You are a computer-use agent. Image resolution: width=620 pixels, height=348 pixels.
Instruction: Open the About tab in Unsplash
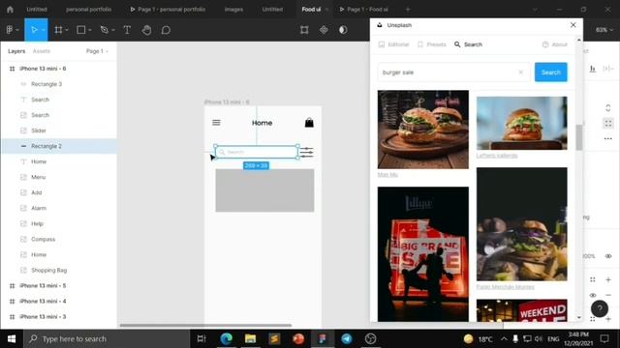click(x=555, y=44)
